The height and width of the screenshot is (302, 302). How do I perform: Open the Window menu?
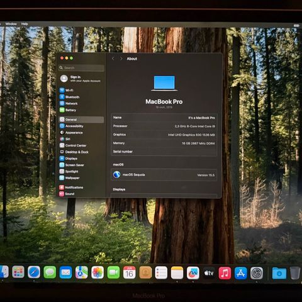(x=11, y=24)
